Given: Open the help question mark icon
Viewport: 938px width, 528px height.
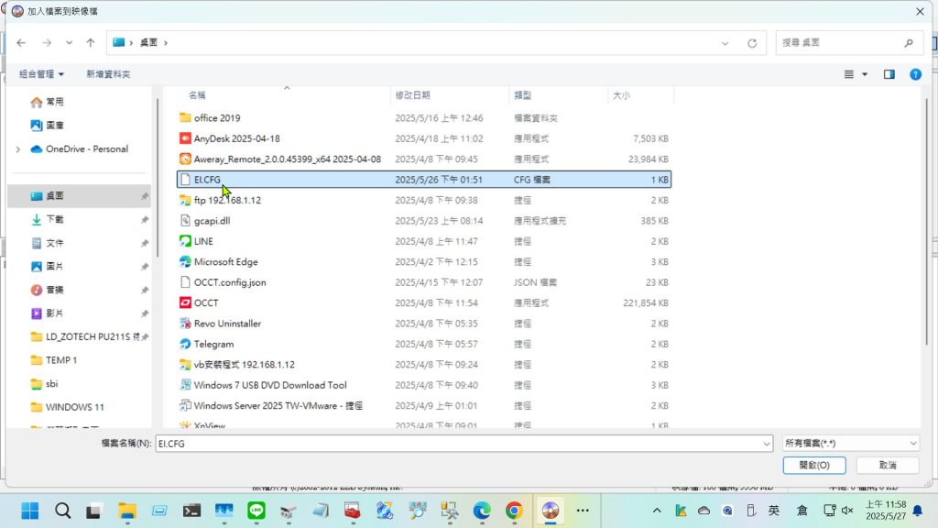Looking at the screenshot, I should 915,74.
